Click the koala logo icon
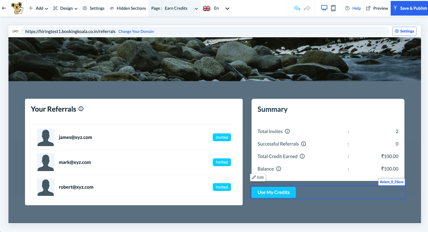 point(17,8)
